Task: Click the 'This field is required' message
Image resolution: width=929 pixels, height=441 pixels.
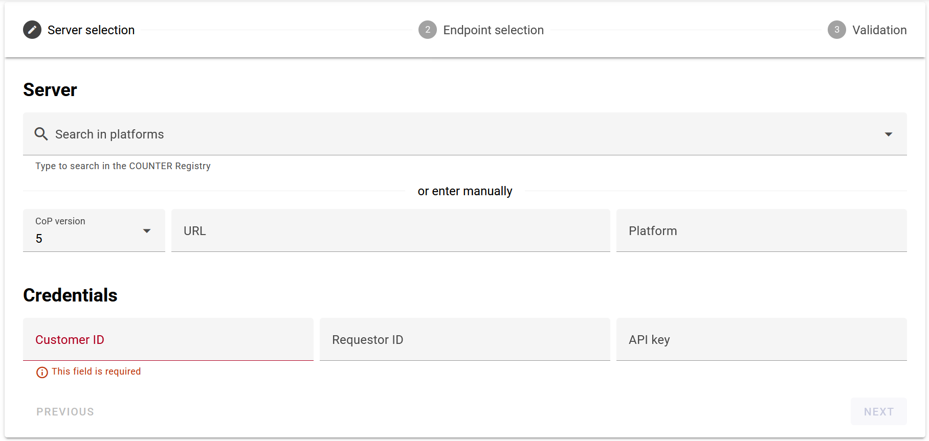Action: pyautogui.click(x=96, y=372)
